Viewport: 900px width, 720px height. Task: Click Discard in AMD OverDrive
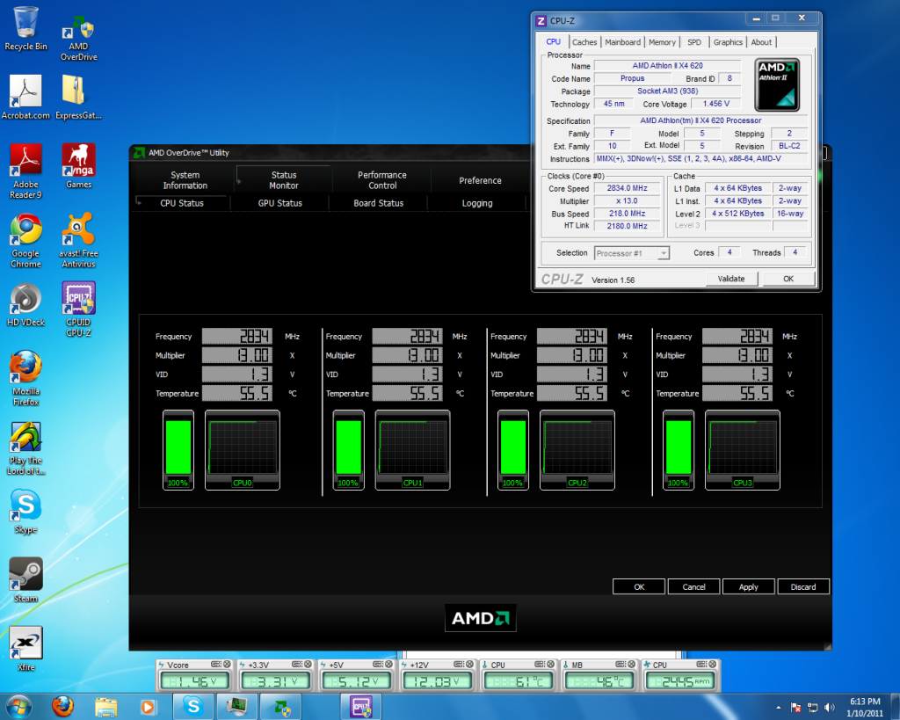click(x=803, y=586)
